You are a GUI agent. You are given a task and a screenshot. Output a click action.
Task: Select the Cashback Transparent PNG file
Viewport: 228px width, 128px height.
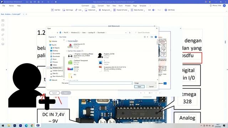pyautogui.click(x=78, y=62)
